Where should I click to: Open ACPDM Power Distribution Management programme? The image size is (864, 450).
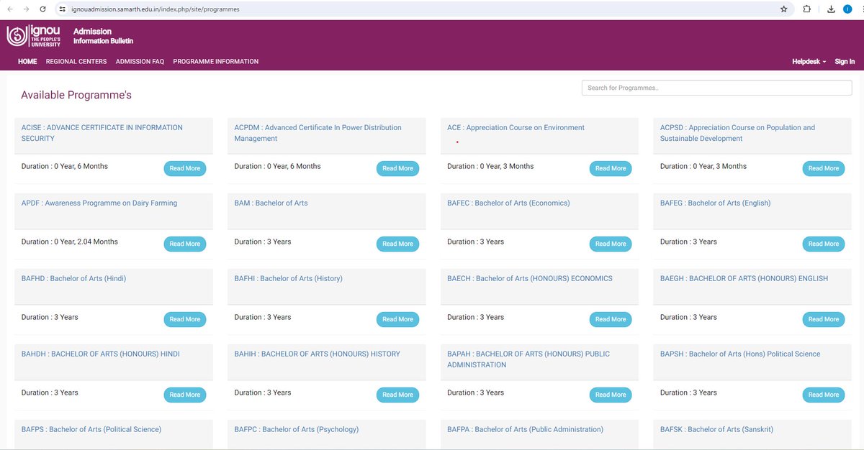[x=318, y=133]
